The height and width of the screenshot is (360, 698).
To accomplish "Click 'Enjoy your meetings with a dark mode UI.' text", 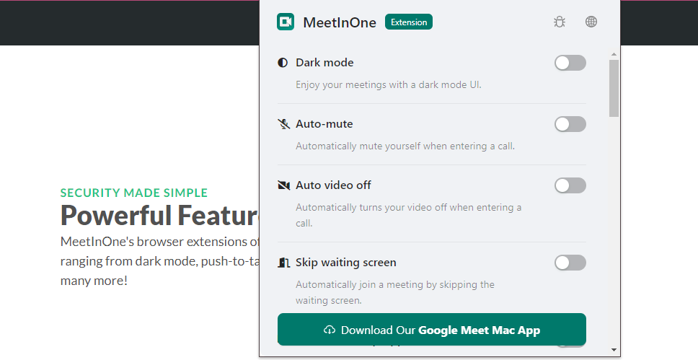I will coord(389,84).
